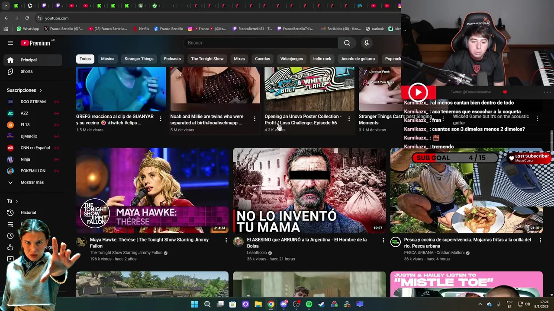Viewport: 554px width, 311px height.
Task: Open AZZ subscription channel
Action: pos(33,113)
